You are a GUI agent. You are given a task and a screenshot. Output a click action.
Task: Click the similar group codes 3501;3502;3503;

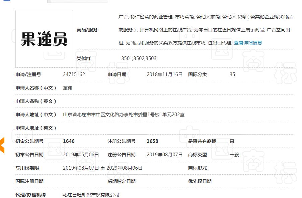(139, 58)
